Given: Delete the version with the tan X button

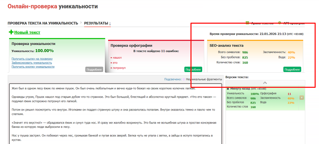Looking at the screenshot, I should tap(302, 97).
